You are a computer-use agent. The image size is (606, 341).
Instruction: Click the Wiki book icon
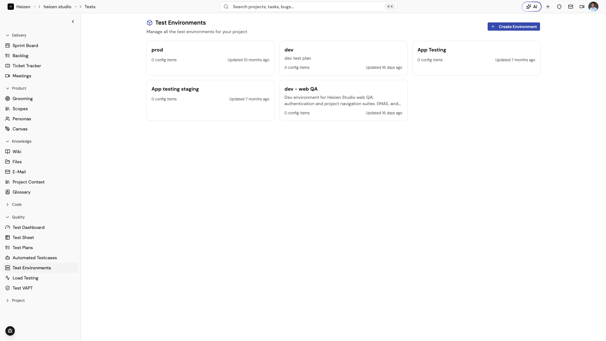[x=8, y=152]
